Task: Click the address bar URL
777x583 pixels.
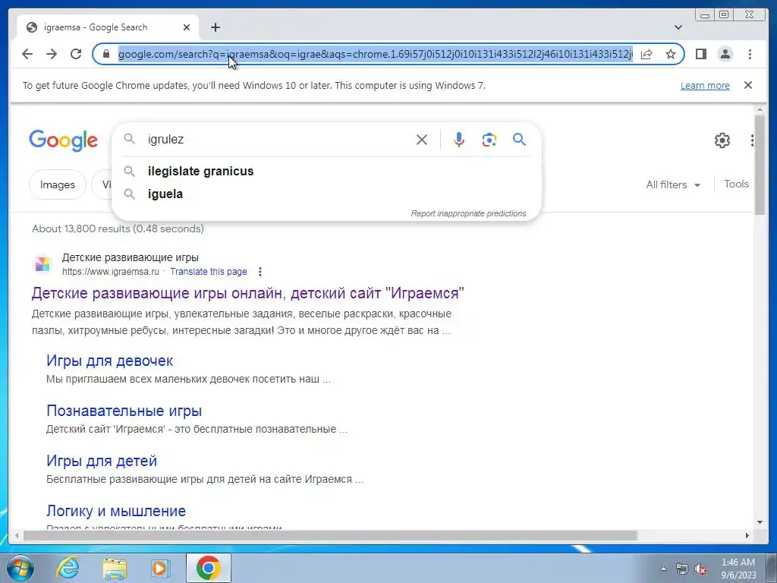Action: (375, 54)
